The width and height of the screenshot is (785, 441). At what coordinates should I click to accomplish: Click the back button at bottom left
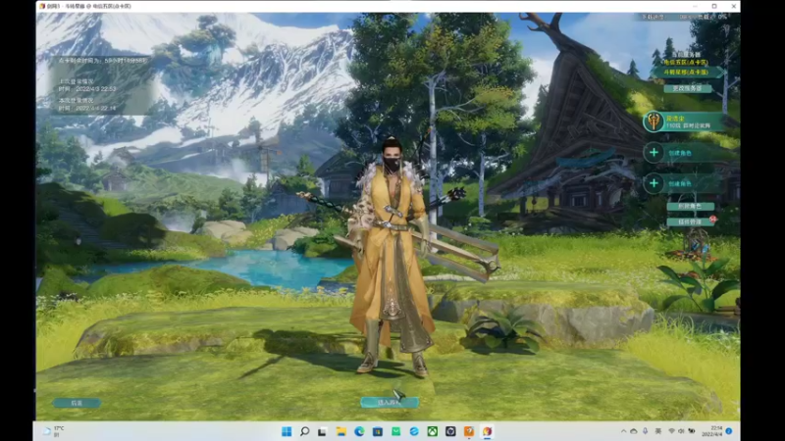tap(77, 403)
